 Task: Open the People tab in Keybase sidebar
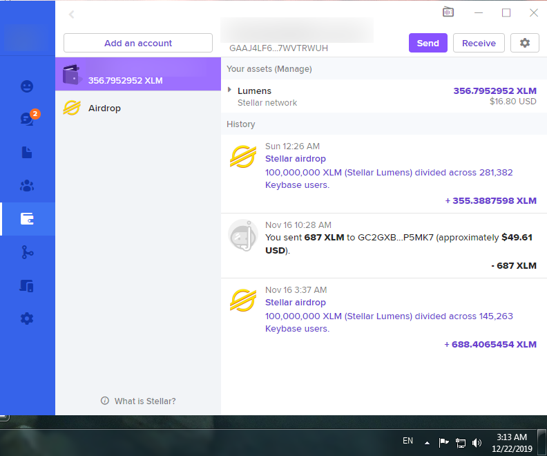click(x=27, y=86)
